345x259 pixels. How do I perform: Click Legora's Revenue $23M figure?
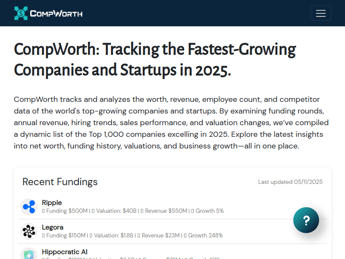point(160,236)
